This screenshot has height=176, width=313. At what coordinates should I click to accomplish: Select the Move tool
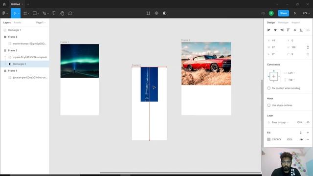tap(15, 13)
